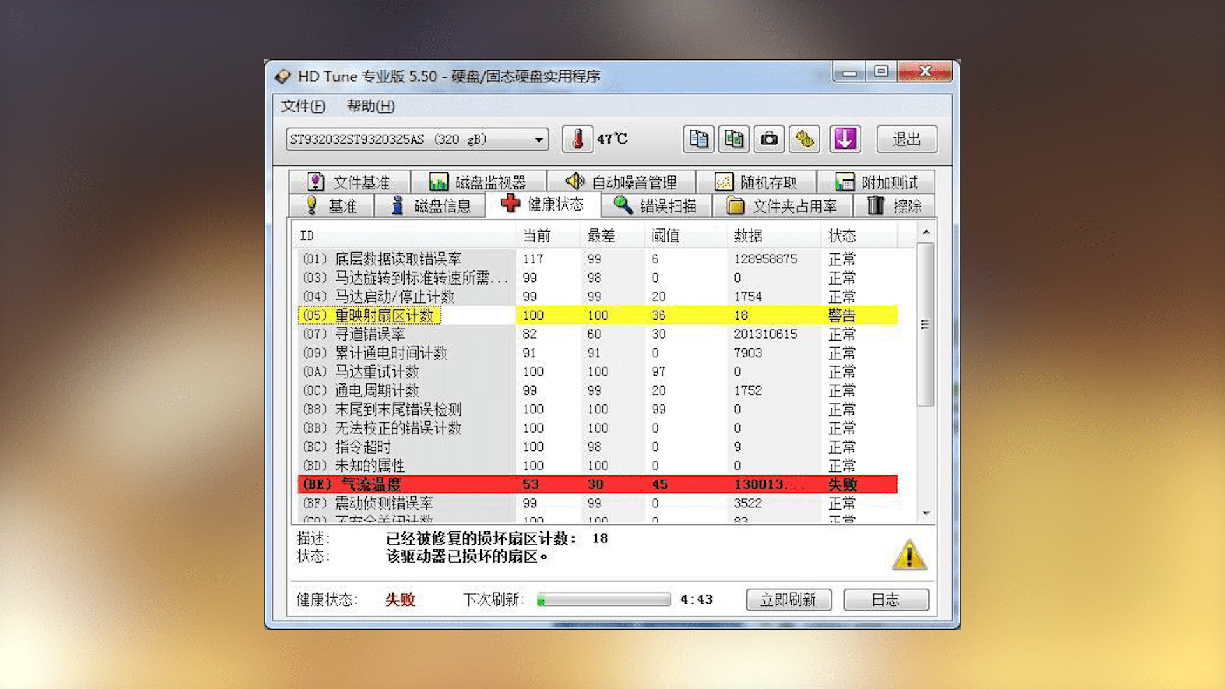Click status text 该驱动器已损坏的扇区
Viewport: 1225px width, 689px height.
click(466, 556)
